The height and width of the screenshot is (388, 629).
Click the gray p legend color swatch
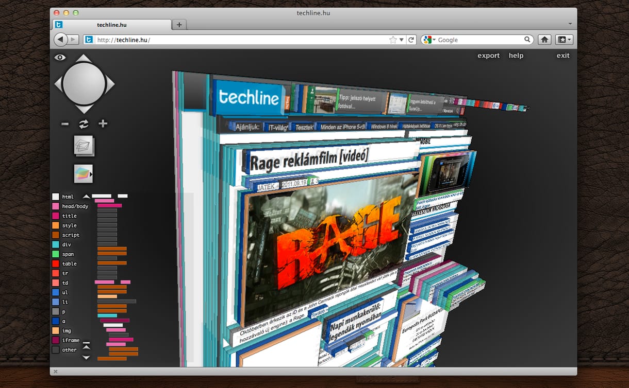55,312
